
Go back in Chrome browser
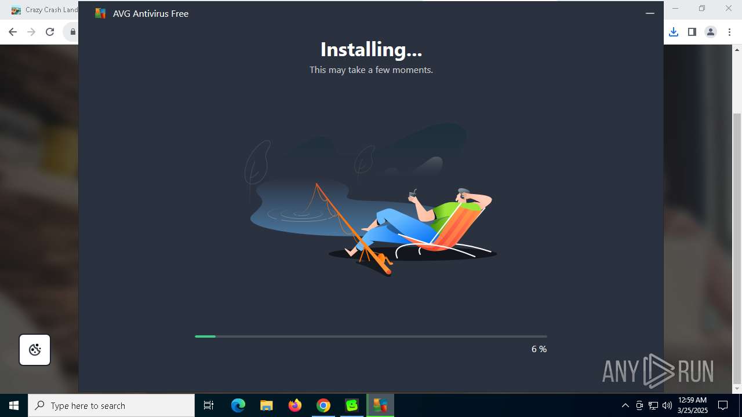point(13,32)
